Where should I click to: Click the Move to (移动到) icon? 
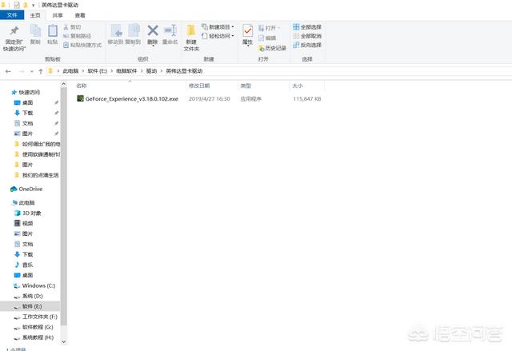point(114,32)
